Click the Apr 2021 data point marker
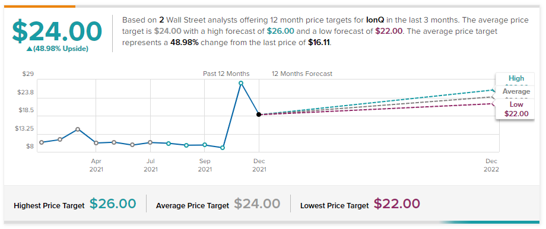The height and width of the screenshot is (229, 546). coord(96,143)
